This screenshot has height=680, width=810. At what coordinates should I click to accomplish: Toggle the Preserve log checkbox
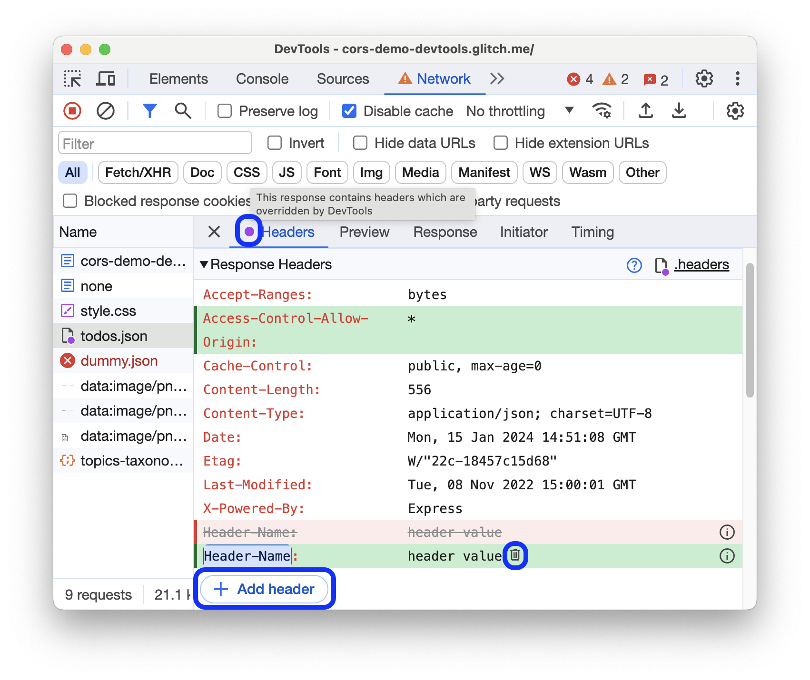224,111
